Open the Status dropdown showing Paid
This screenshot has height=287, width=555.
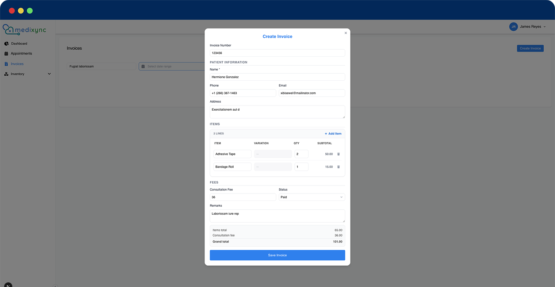point(312,197)
